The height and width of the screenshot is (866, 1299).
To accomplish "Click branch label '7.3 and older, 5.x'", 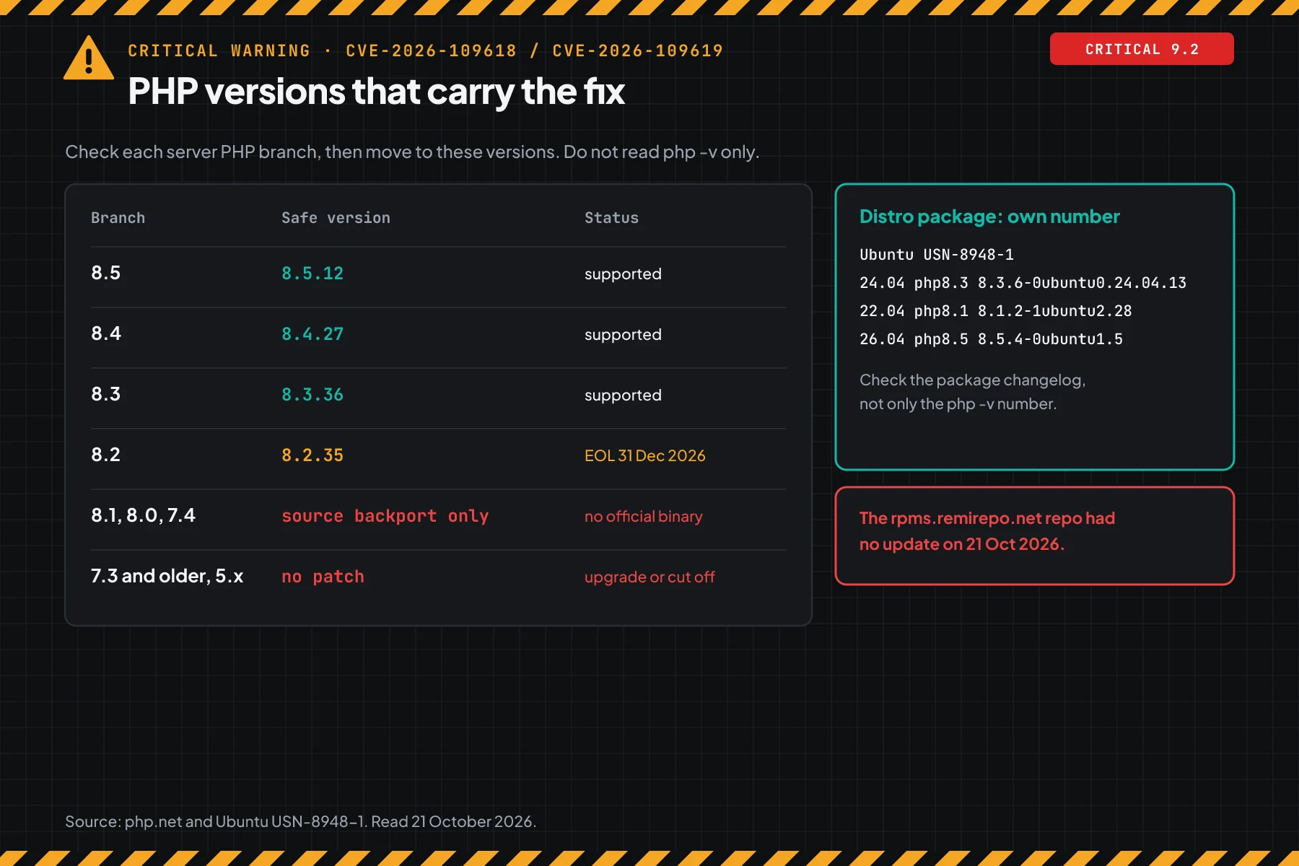I will click(167, 576).
